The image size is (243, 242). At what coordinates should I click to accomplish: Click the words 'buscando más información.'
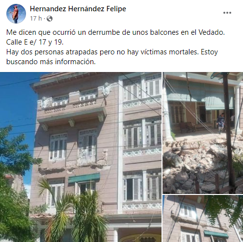(x=51, y=62)
